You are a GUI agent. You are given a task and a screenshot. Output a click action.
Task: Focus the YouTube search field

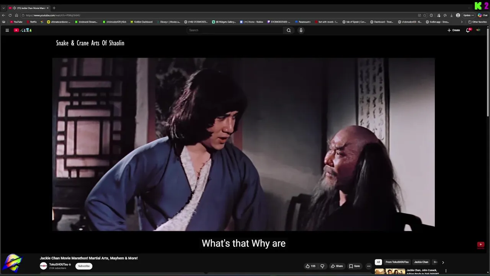click(235, 30)
